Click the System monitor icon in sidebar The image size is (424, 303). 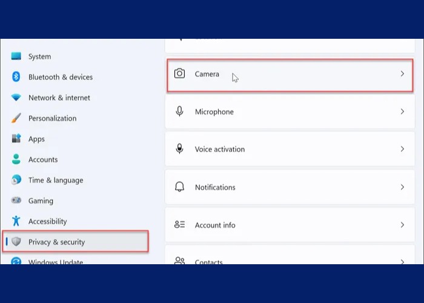click(x=16, y=56)
